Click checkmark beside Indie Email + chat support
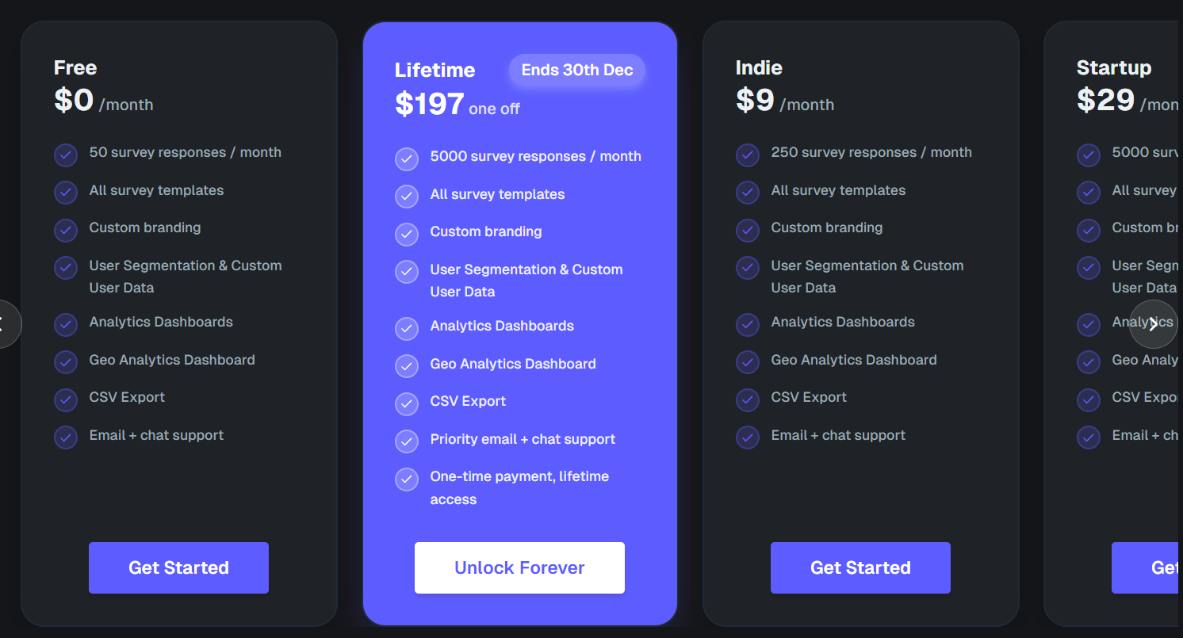 click(x=748, y=437)
